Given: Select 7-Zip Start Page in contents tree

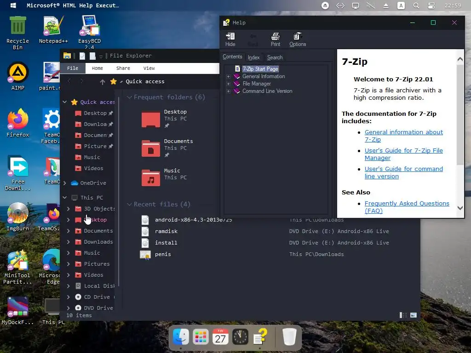Looking at the screenshot, I should (x=260, y=69).
